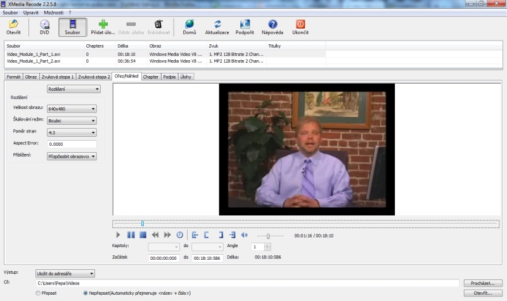
Task: Click the Cíl output path field
Action: click(247, 283)
